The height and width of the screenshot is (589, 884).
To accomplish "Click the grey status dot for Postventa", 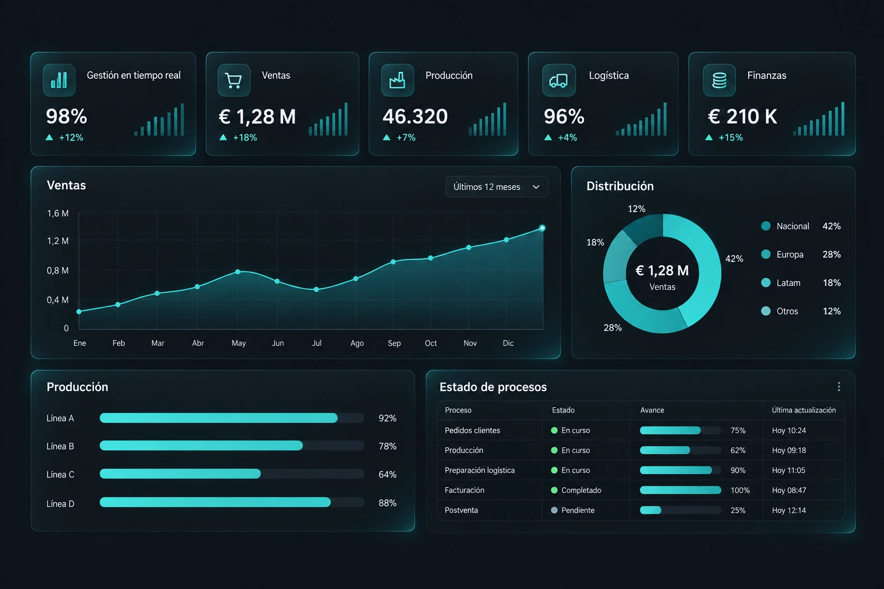I will pyautogui.click(x=554, y=510).
